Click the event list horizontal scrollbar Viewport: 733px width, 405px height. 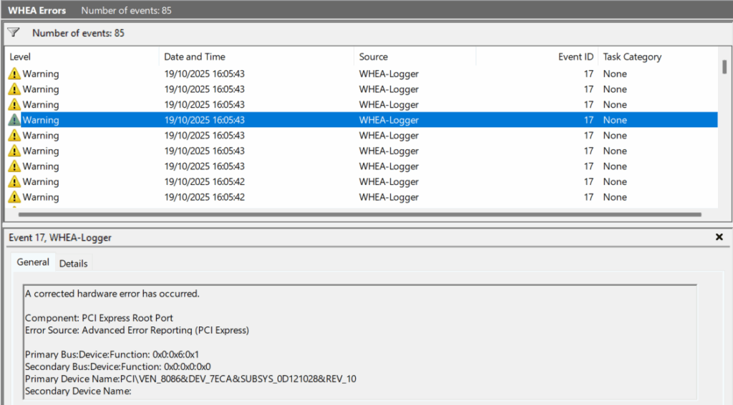[x=358, y=214]
